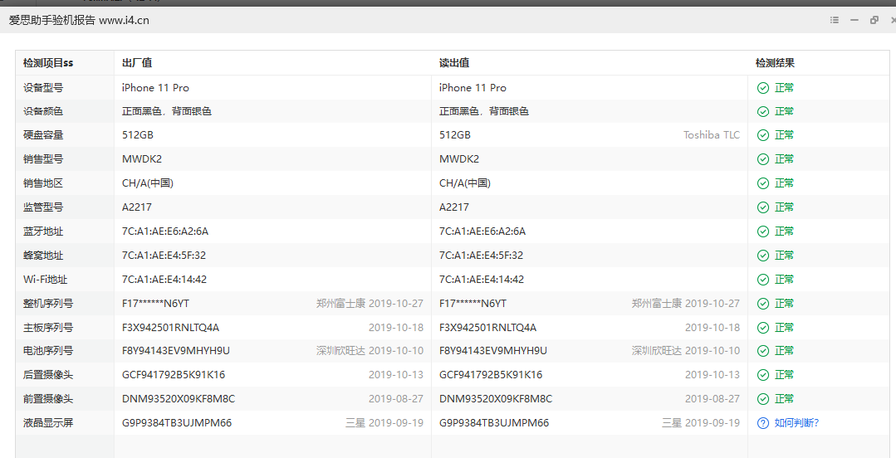Click the green check icon for 前置摄像头
The width and height of the screenshot is (896, 458).
(763, 398)
